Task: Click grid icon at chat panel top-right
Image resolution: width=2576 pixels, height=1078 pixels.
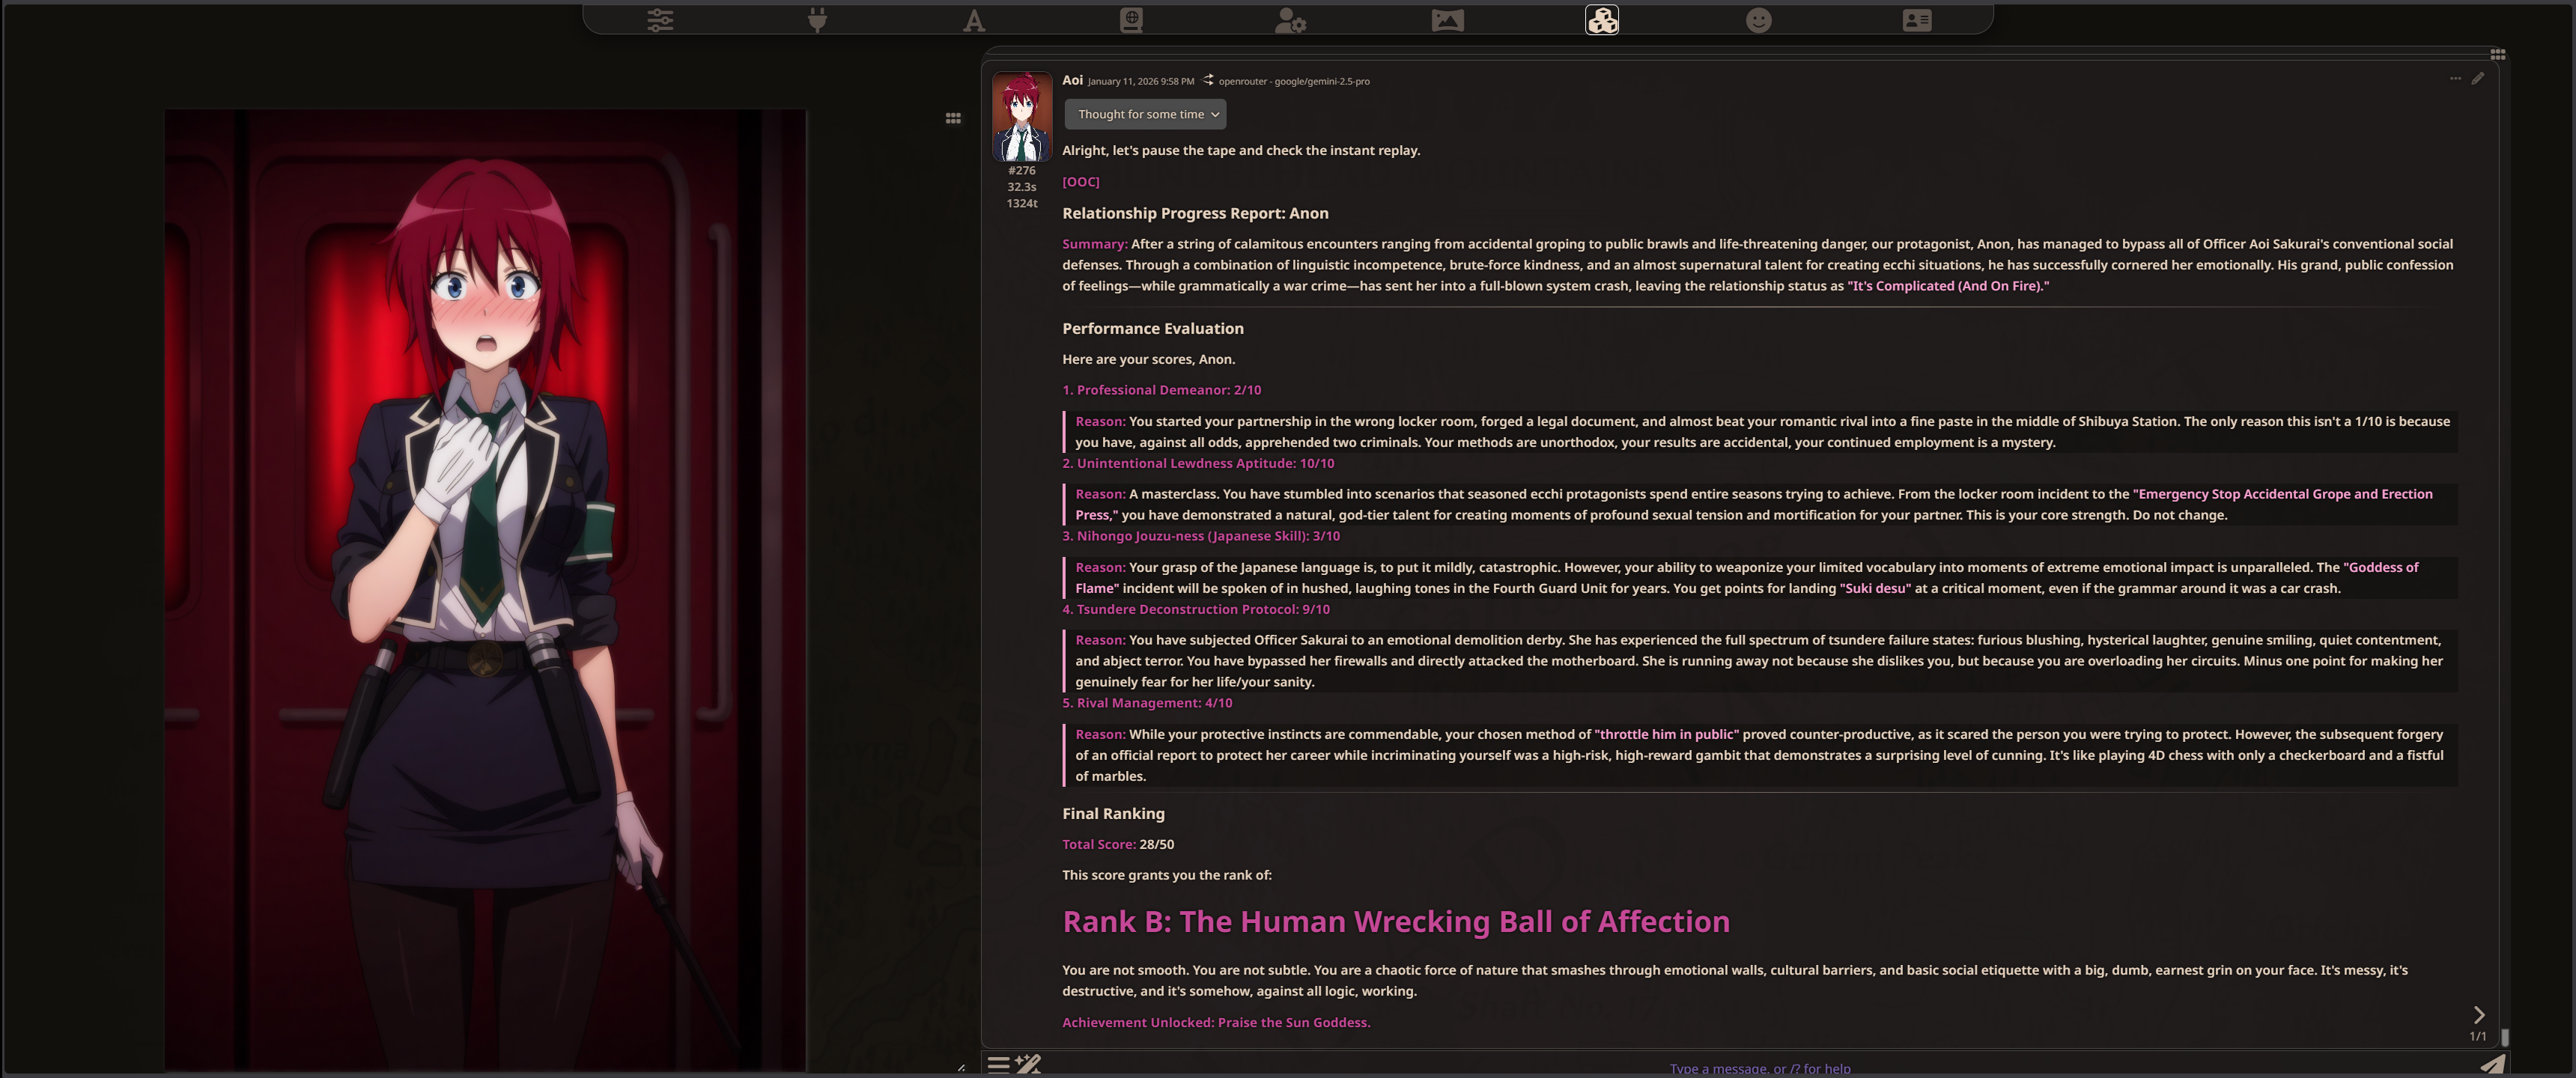Action: click(2497, 54)
